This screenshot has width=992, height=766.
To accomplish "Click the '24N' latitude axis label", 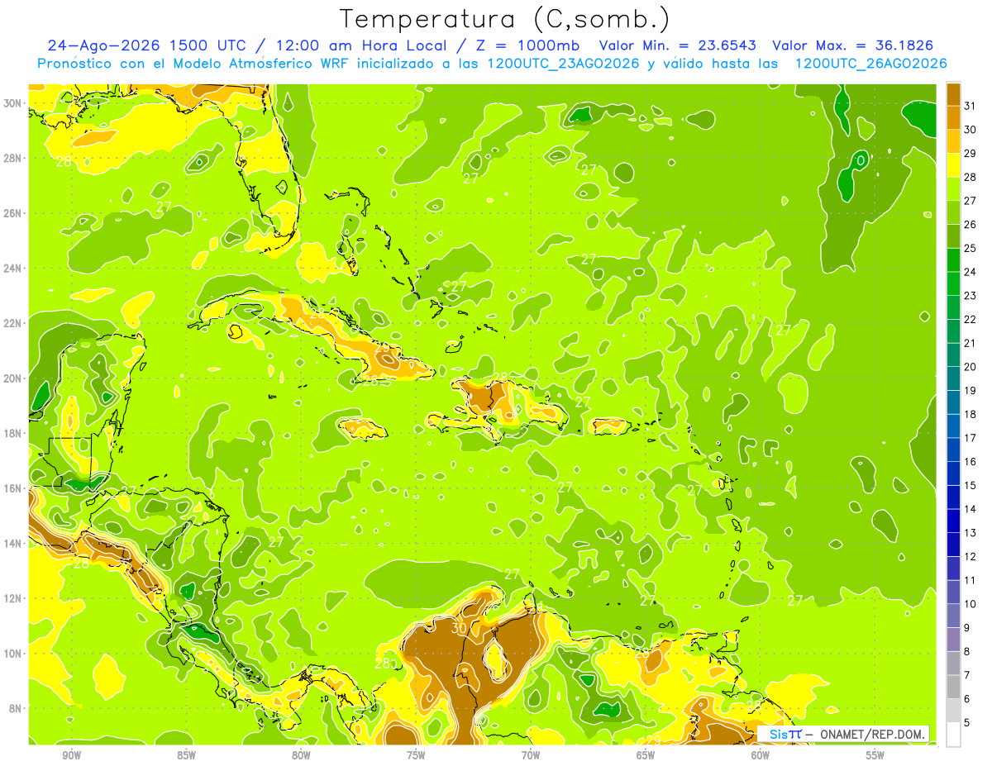I will click(x=14, y=268).
